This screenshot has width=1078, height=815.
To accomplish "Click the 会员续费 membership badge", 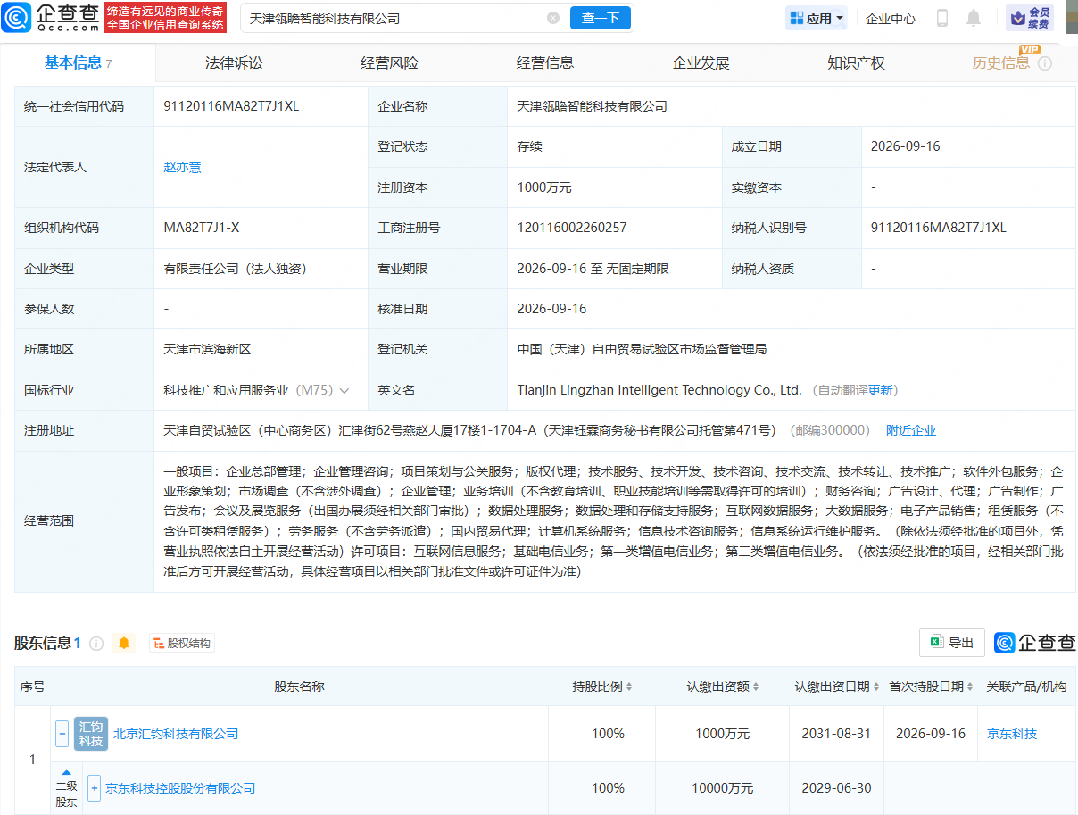I will pyautogui.click(x=1030, y=18).
